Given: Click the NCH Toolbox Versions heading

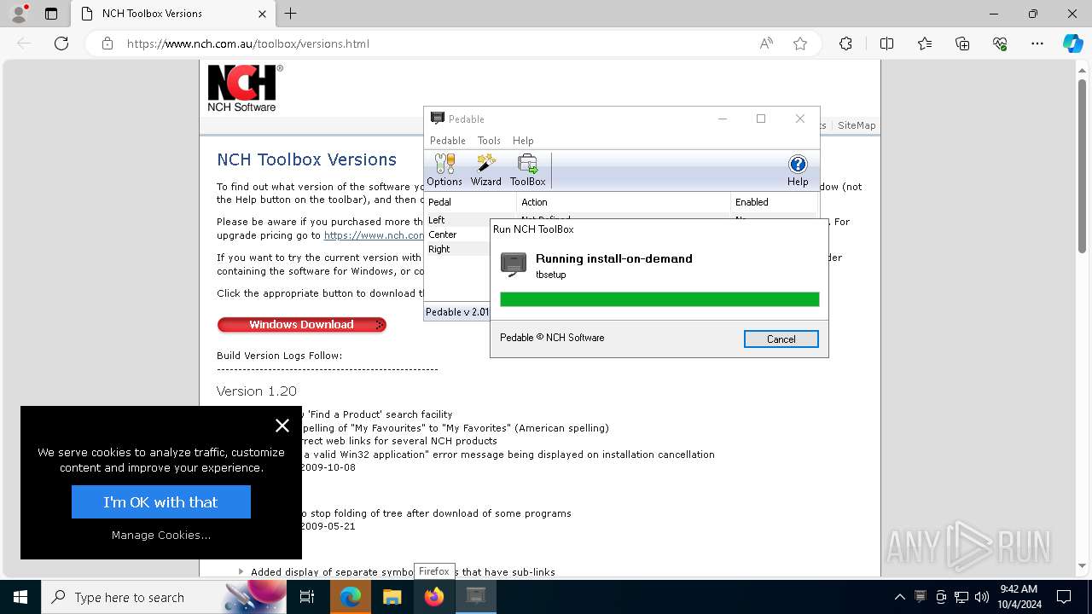Looking at the screenshot, I should click(306, 159).
